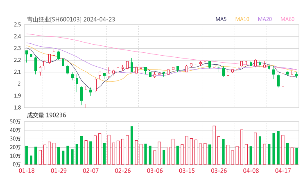Click the 0万 volume axis label
Viewport: 303px width, 180px height.
(17, 164)
